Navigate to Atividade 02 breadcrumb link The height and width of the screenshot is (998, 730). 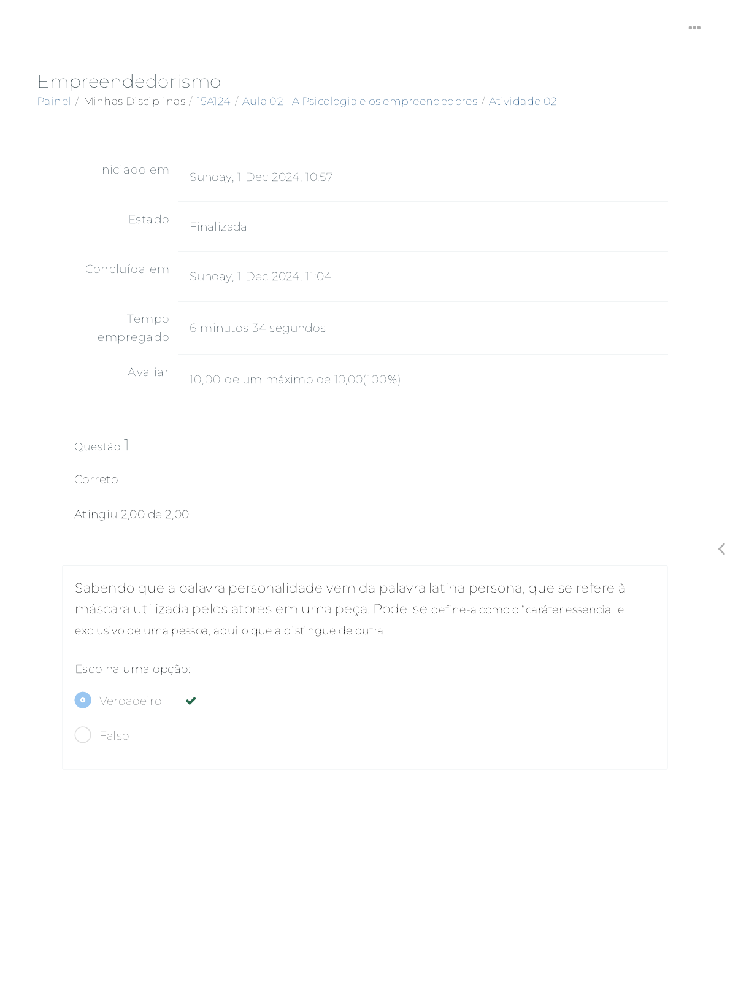pos(522,101)
